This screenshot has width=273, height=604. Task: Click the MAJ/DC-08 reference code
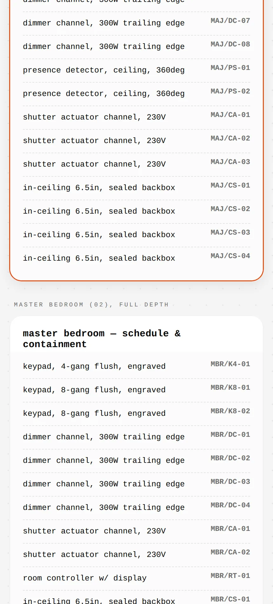pyautogui.click(x=230, y=44)
